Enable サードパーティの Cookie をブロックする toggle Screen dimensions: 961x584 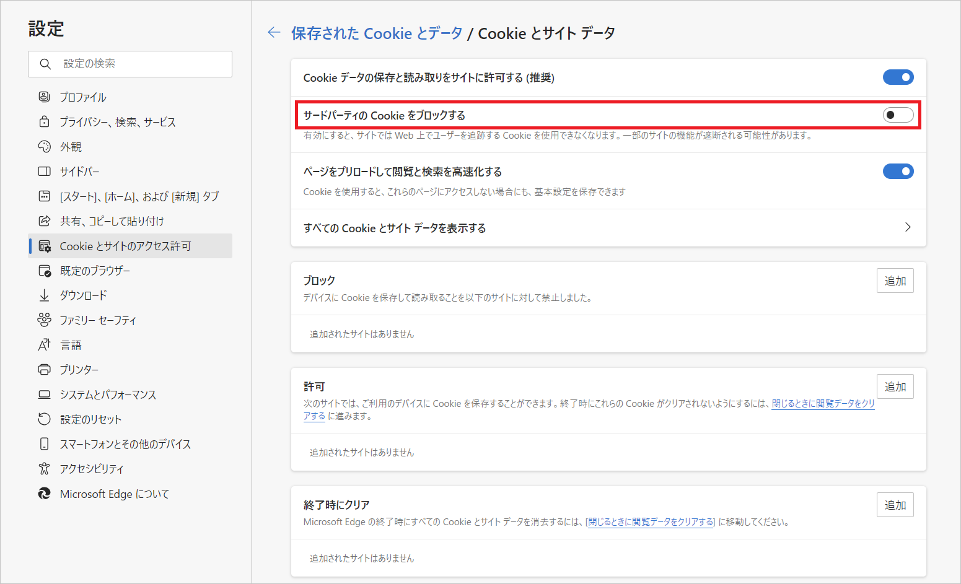898,115
